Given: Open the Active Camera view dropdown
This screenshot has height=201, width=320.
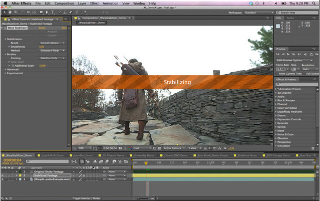Looking at the screenshot, I should click(x=174, y=148).
